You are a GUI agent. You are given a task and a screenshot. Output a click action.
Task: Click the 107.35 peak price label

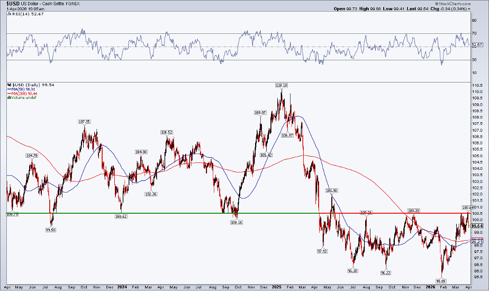[85, 122]
